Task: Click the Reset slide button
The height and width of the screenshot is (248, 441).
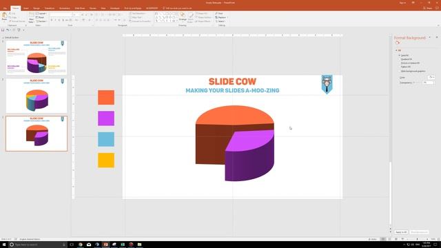Action: [x=40, y=17]
